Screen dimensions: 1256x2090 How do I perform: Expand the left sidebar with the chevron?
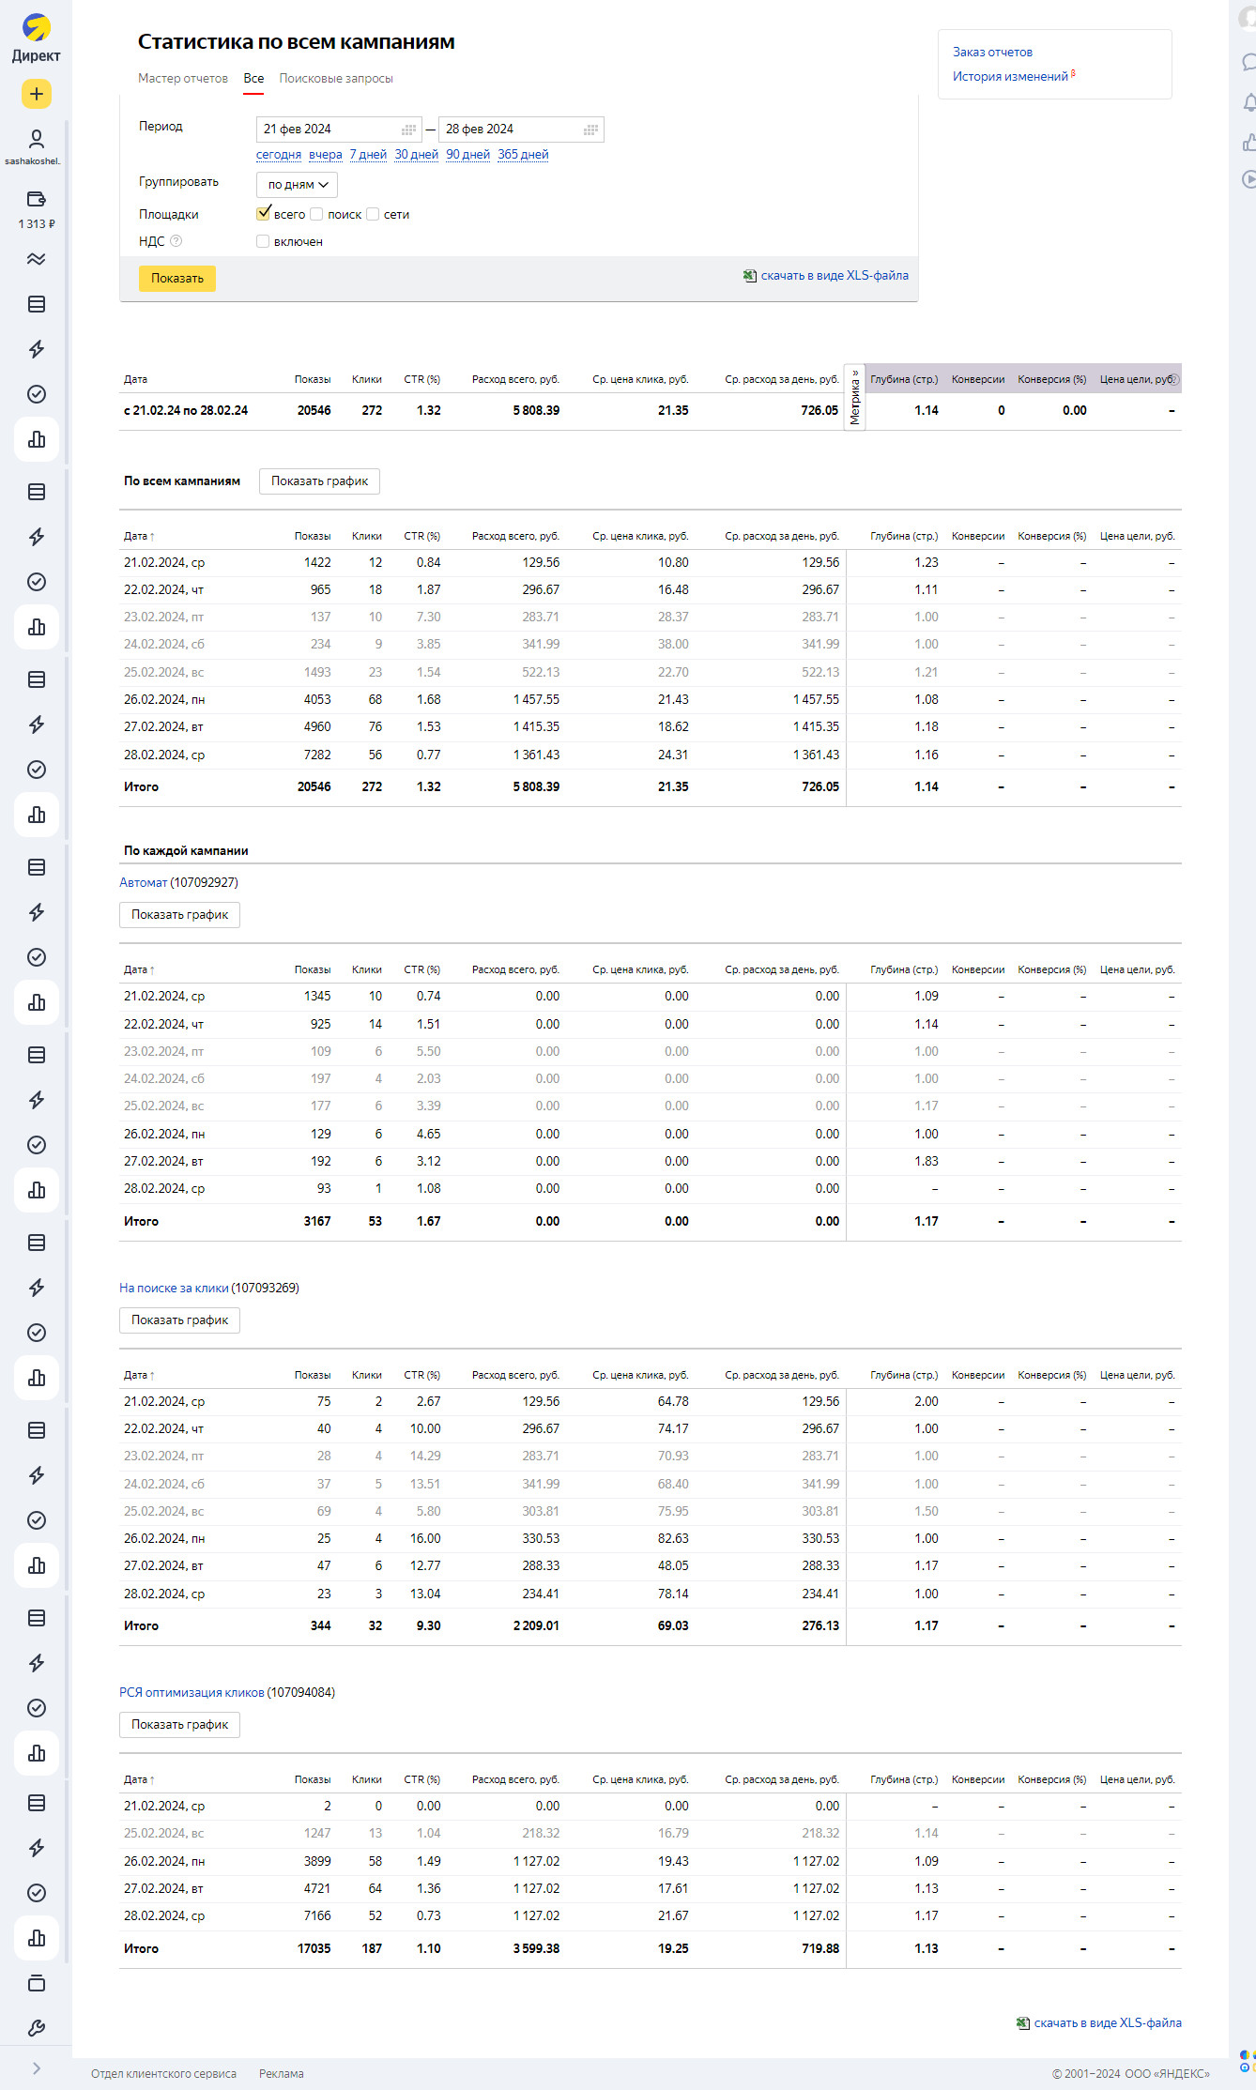point(36,2068)
